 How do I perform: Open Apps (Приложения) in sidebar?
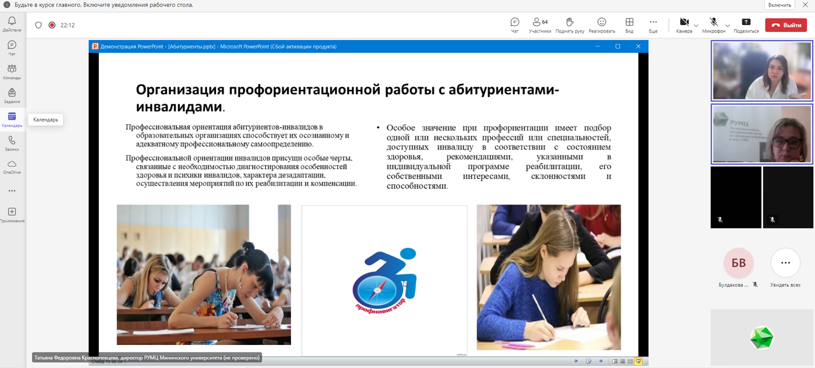(12, 215)
